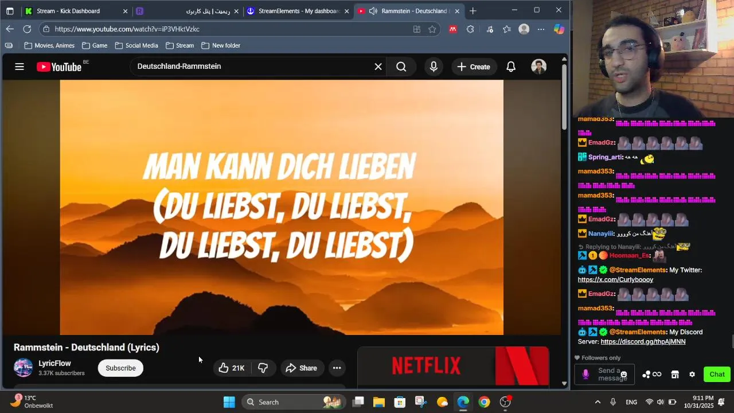Screen dimensions: 734x413
Task: Open the Windows Start menu
Action: (x=229, y=402)
